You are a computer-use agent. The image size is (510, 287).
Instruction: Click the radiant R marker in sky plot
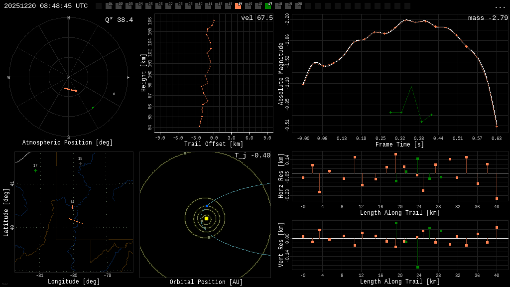click(114, 94)
